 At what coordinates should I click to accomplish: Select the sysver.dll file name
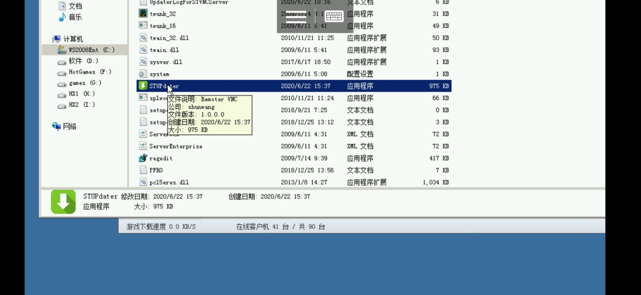(x=166, y=62)
